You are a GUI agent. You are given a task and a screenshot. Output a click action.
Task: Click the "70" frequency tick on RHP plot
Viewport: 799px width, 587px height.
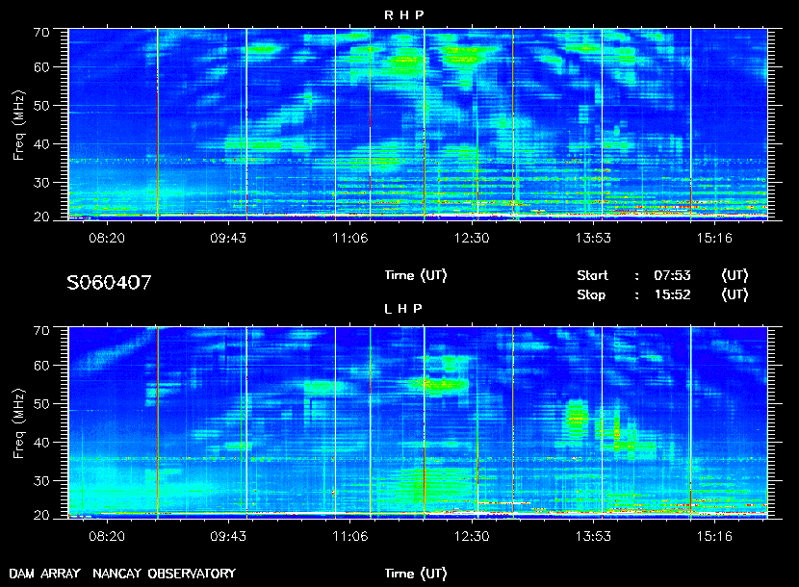(x=41, y=33)
